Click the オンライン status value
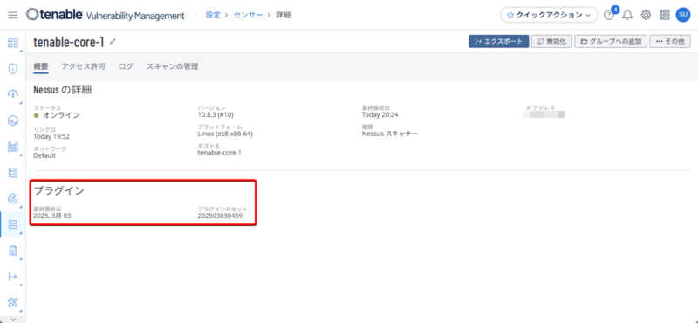The width and height of the screenshot is (698, 323). (x=61, y=115)
